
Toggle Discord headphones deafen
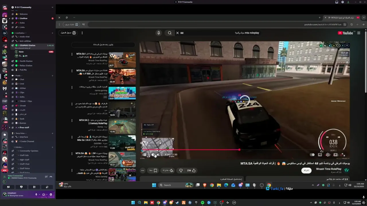[x=44, y=194]
